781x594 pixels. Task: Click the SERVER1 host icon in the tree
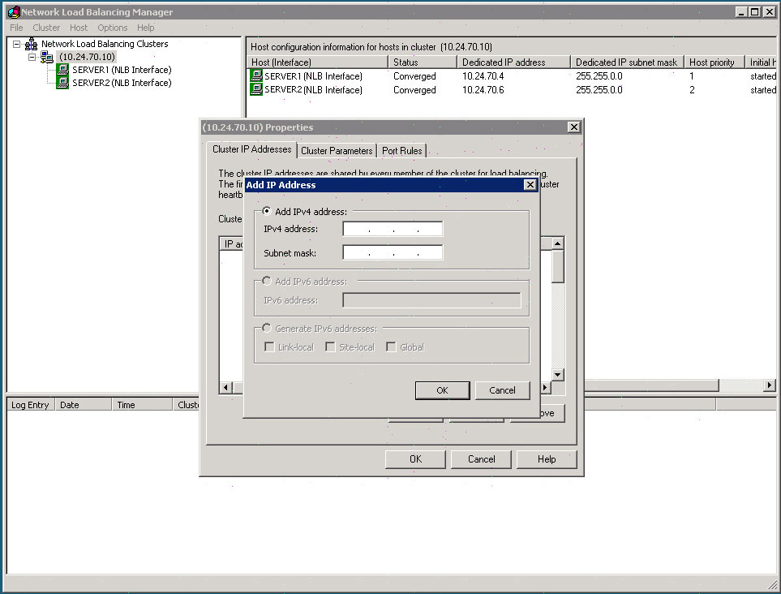(x=62, y=70)
